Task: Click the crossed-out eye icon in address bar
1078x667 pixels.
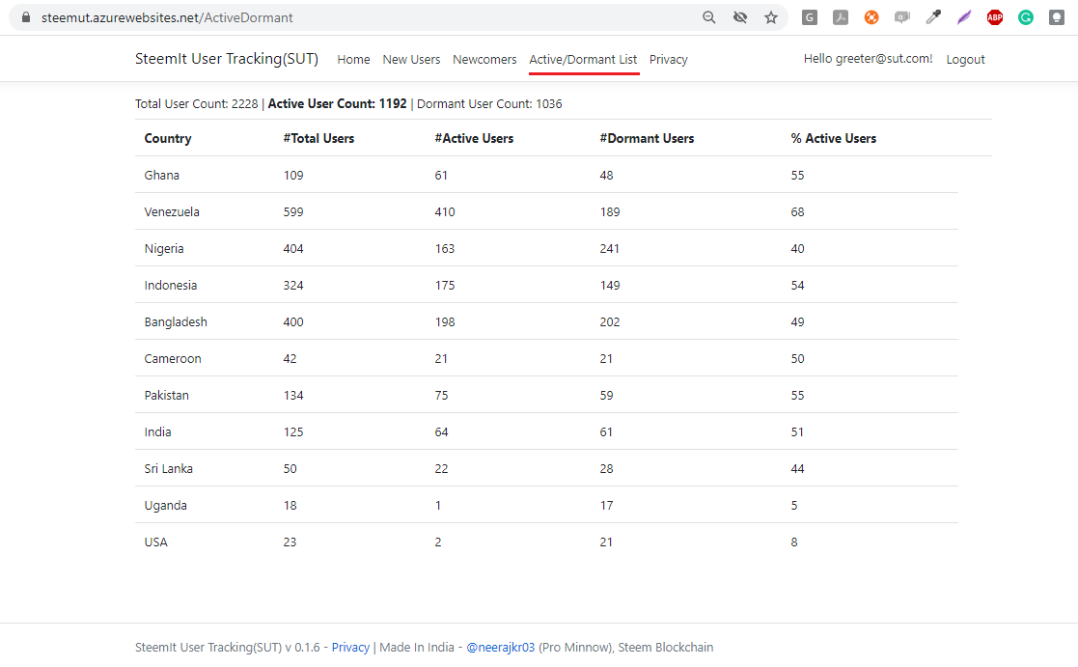Action: pos(740,17)
